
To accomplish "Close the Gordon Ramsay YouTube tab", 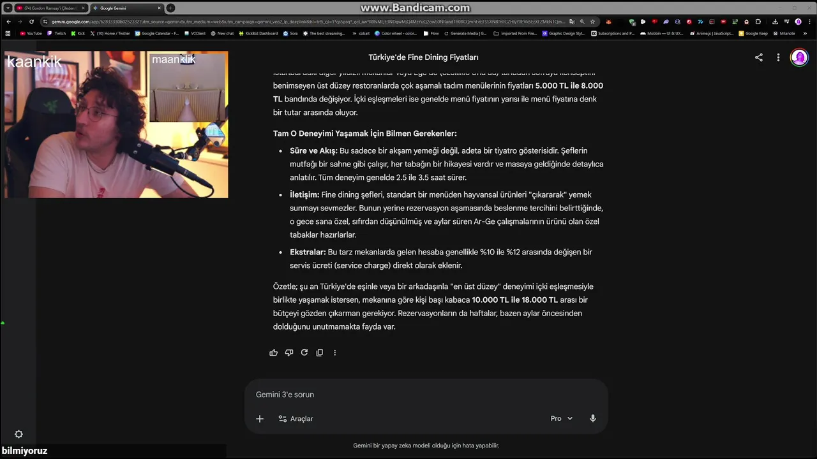I will click(83, 8).
